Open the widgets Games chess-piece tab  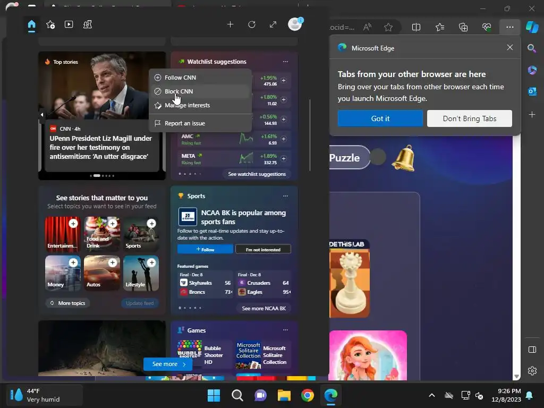pos(88,24)
